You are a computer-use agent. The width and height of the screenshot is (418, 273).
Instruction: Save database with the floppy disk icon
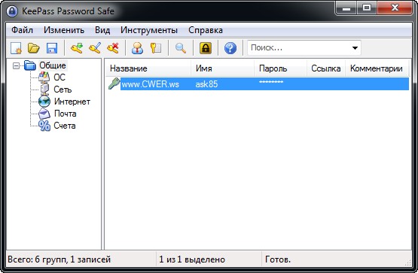tap(52, 48)
